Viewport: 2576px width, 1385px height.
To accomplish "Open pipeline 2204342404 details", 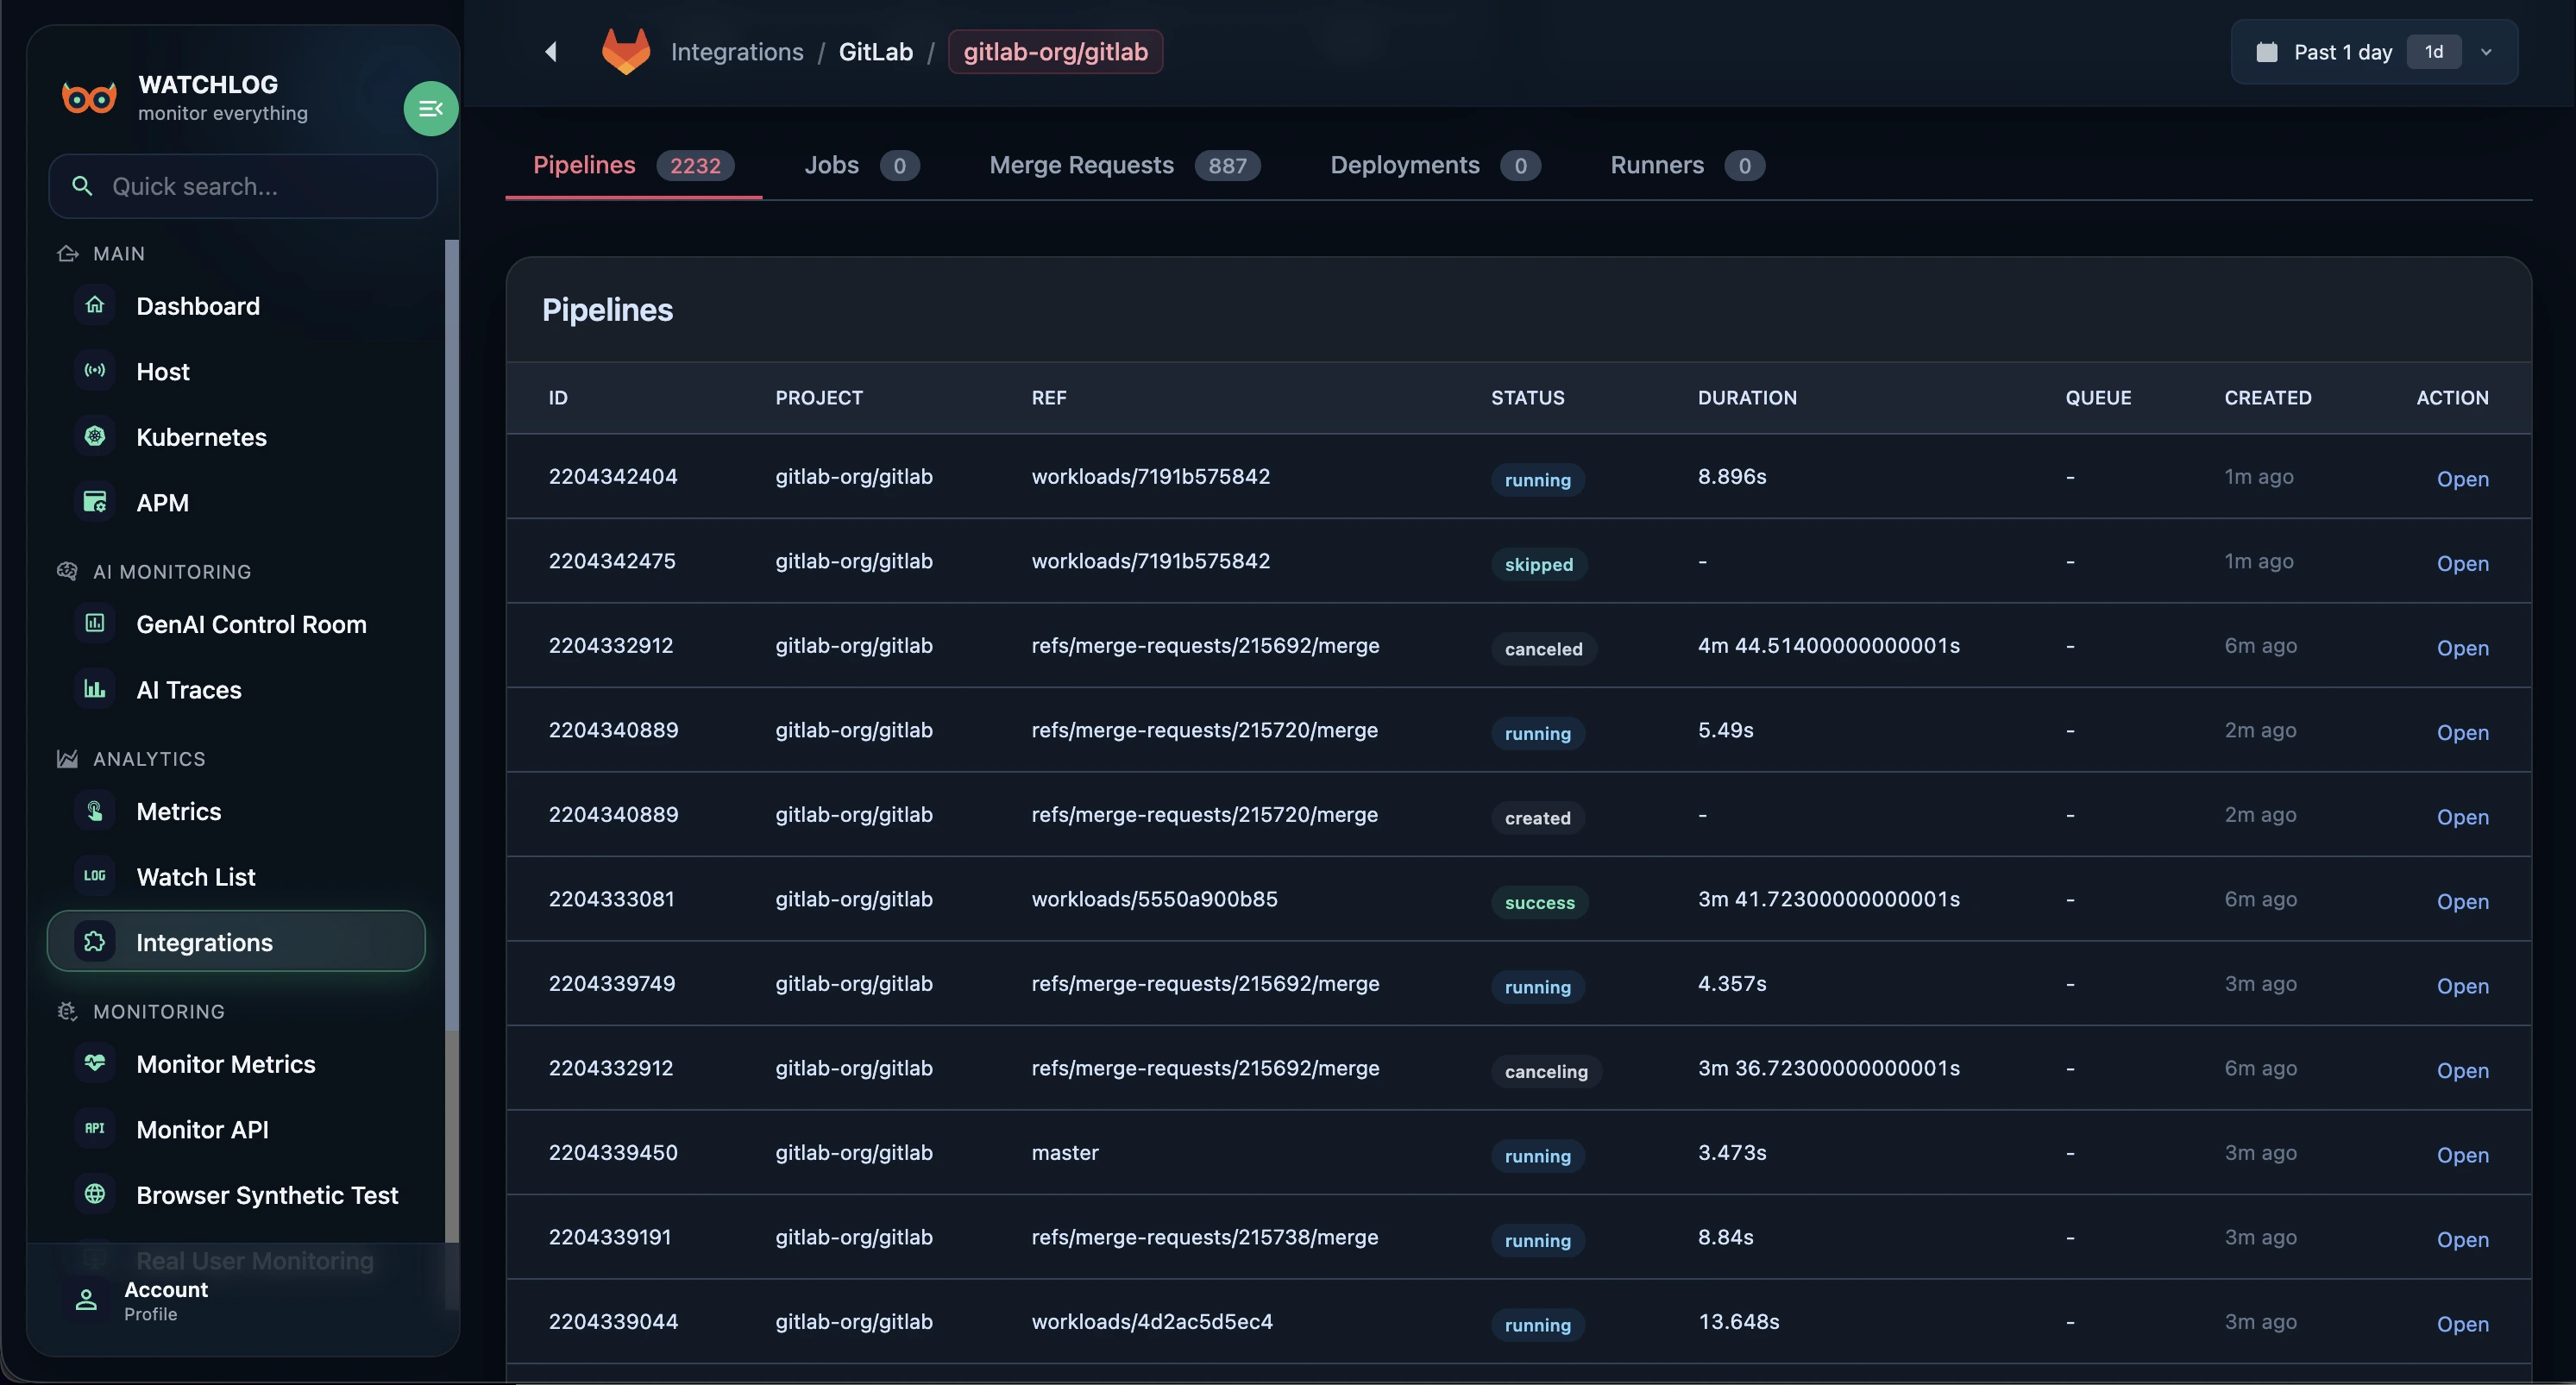I will click(x=2461, y=479).
